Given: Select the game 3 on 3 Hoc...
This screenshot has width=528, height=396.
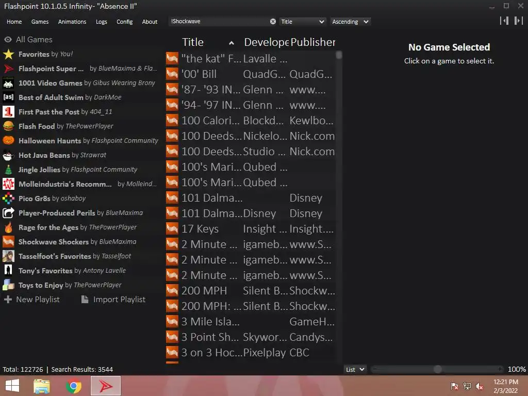Looking at the screenshot, I should 251,353.
